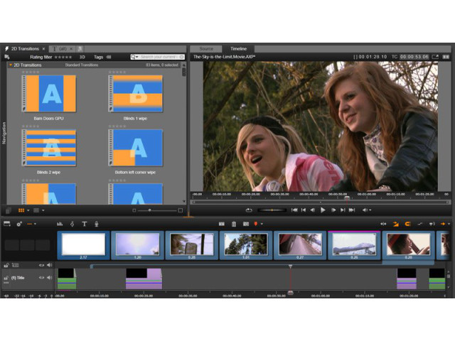
Task: Mute the Title track audio
Action: pos(49,278)
